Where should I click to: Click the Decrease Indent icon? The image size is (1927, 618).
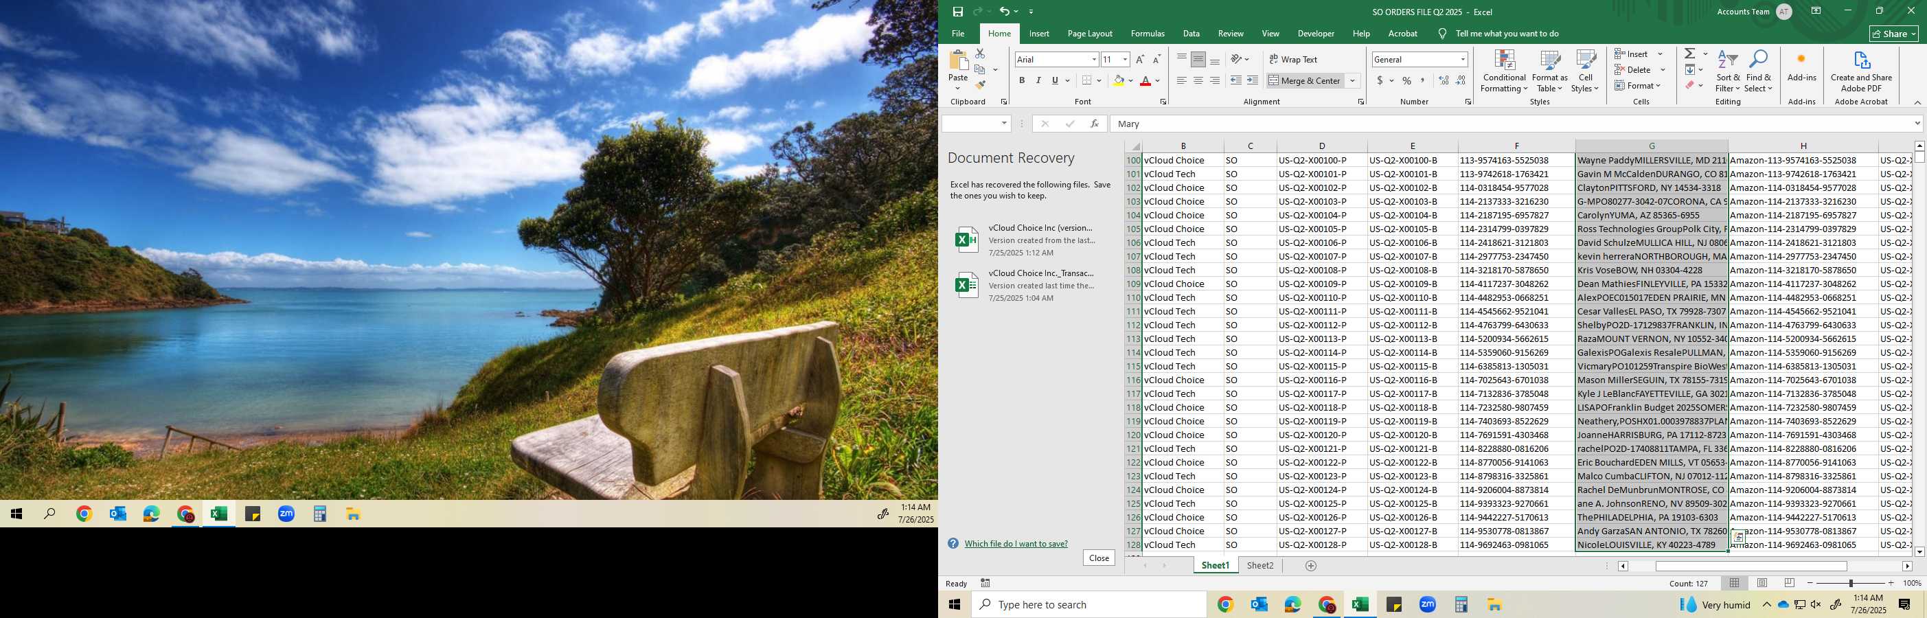1236,80
